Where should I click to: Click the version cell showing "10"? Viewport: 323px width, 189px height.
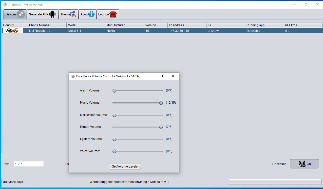pyautogui.click(x=156, y=31)
